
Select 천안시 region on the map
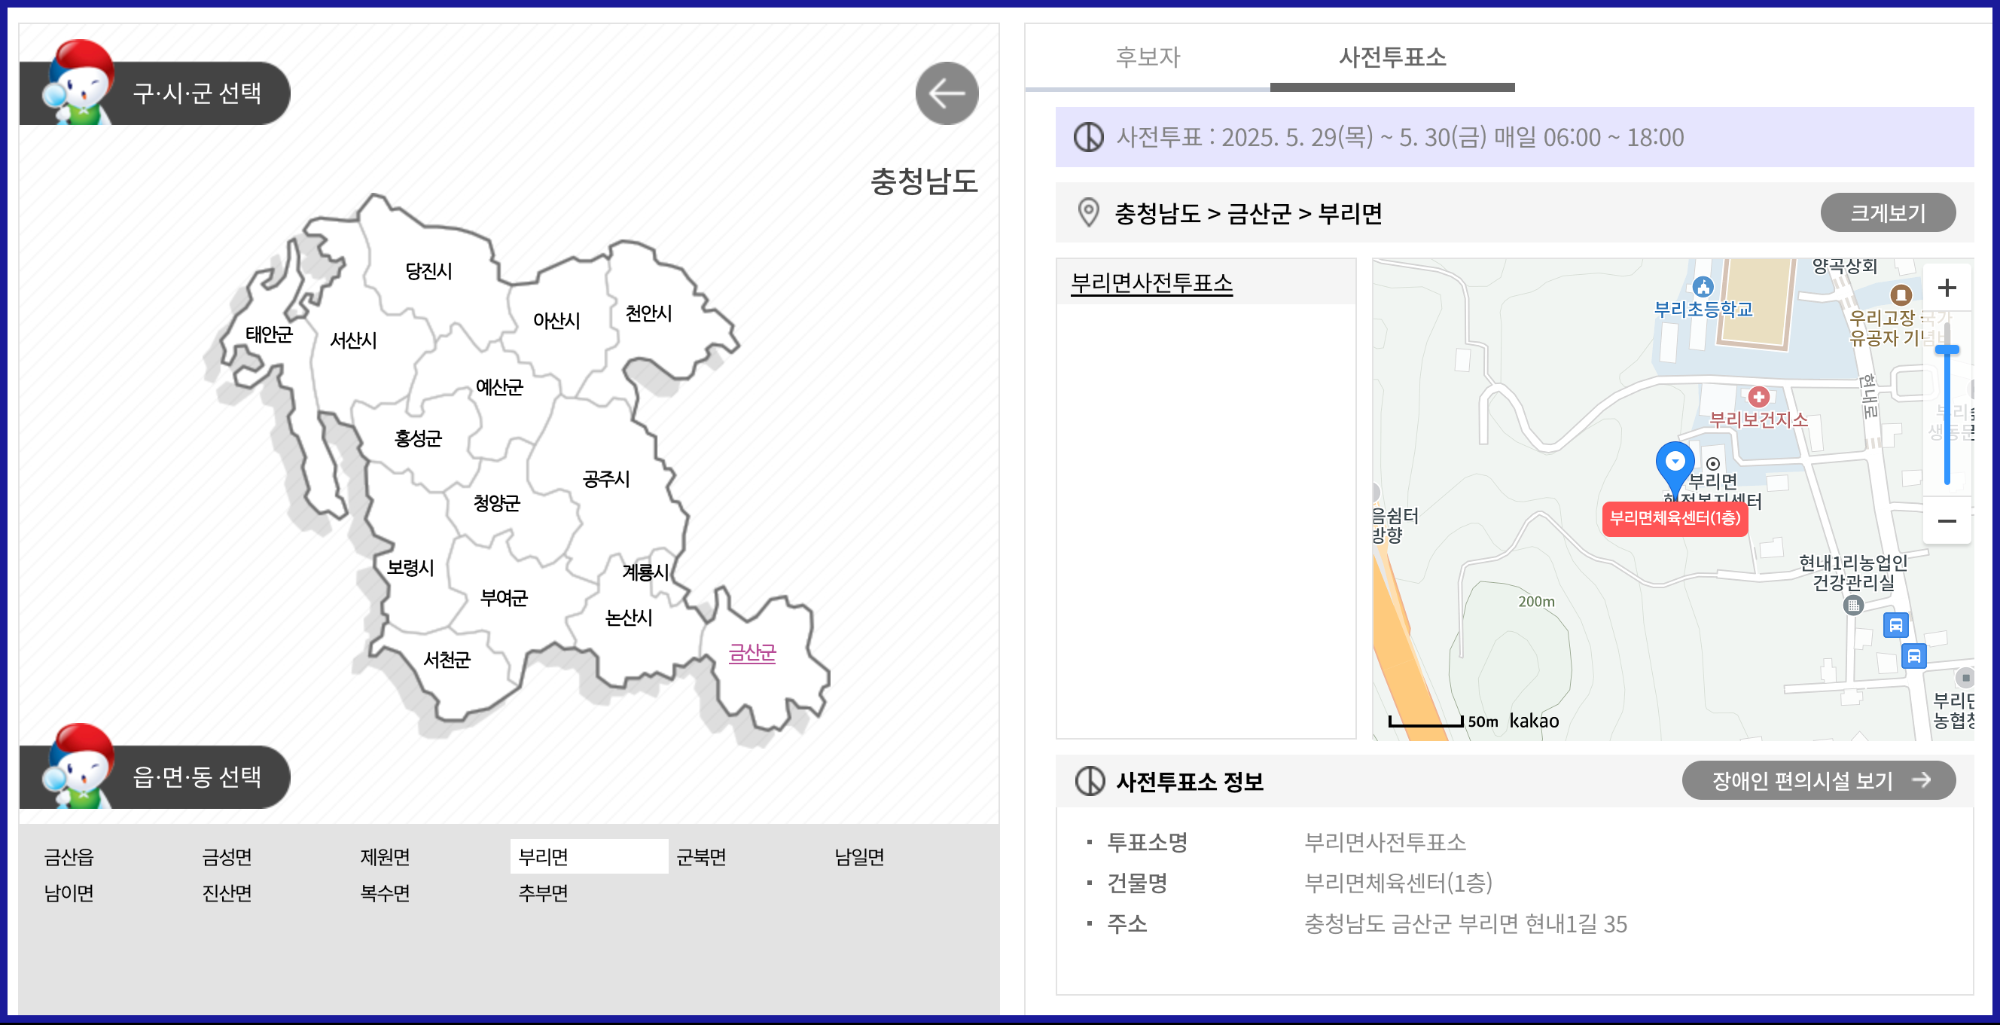coord(648,314)
